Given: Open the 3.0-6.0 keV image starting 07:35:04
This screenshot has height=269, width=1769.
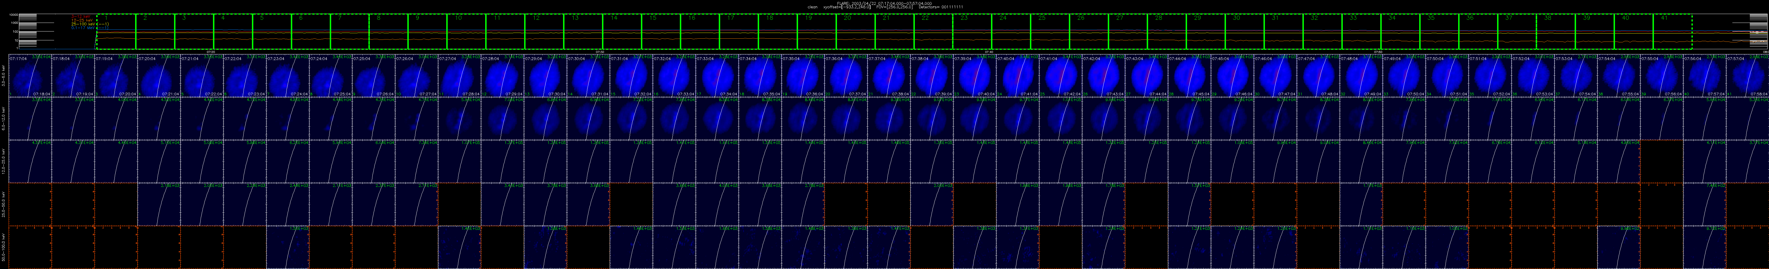Looking at the screenshot, I should click(x=803, y=76).
